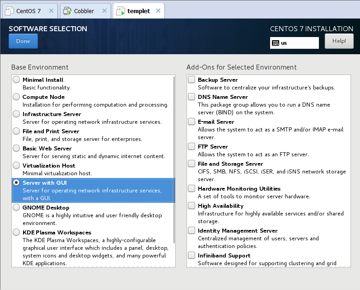Click 'Installation for performing computation and processing.' text

coord(95,105)
